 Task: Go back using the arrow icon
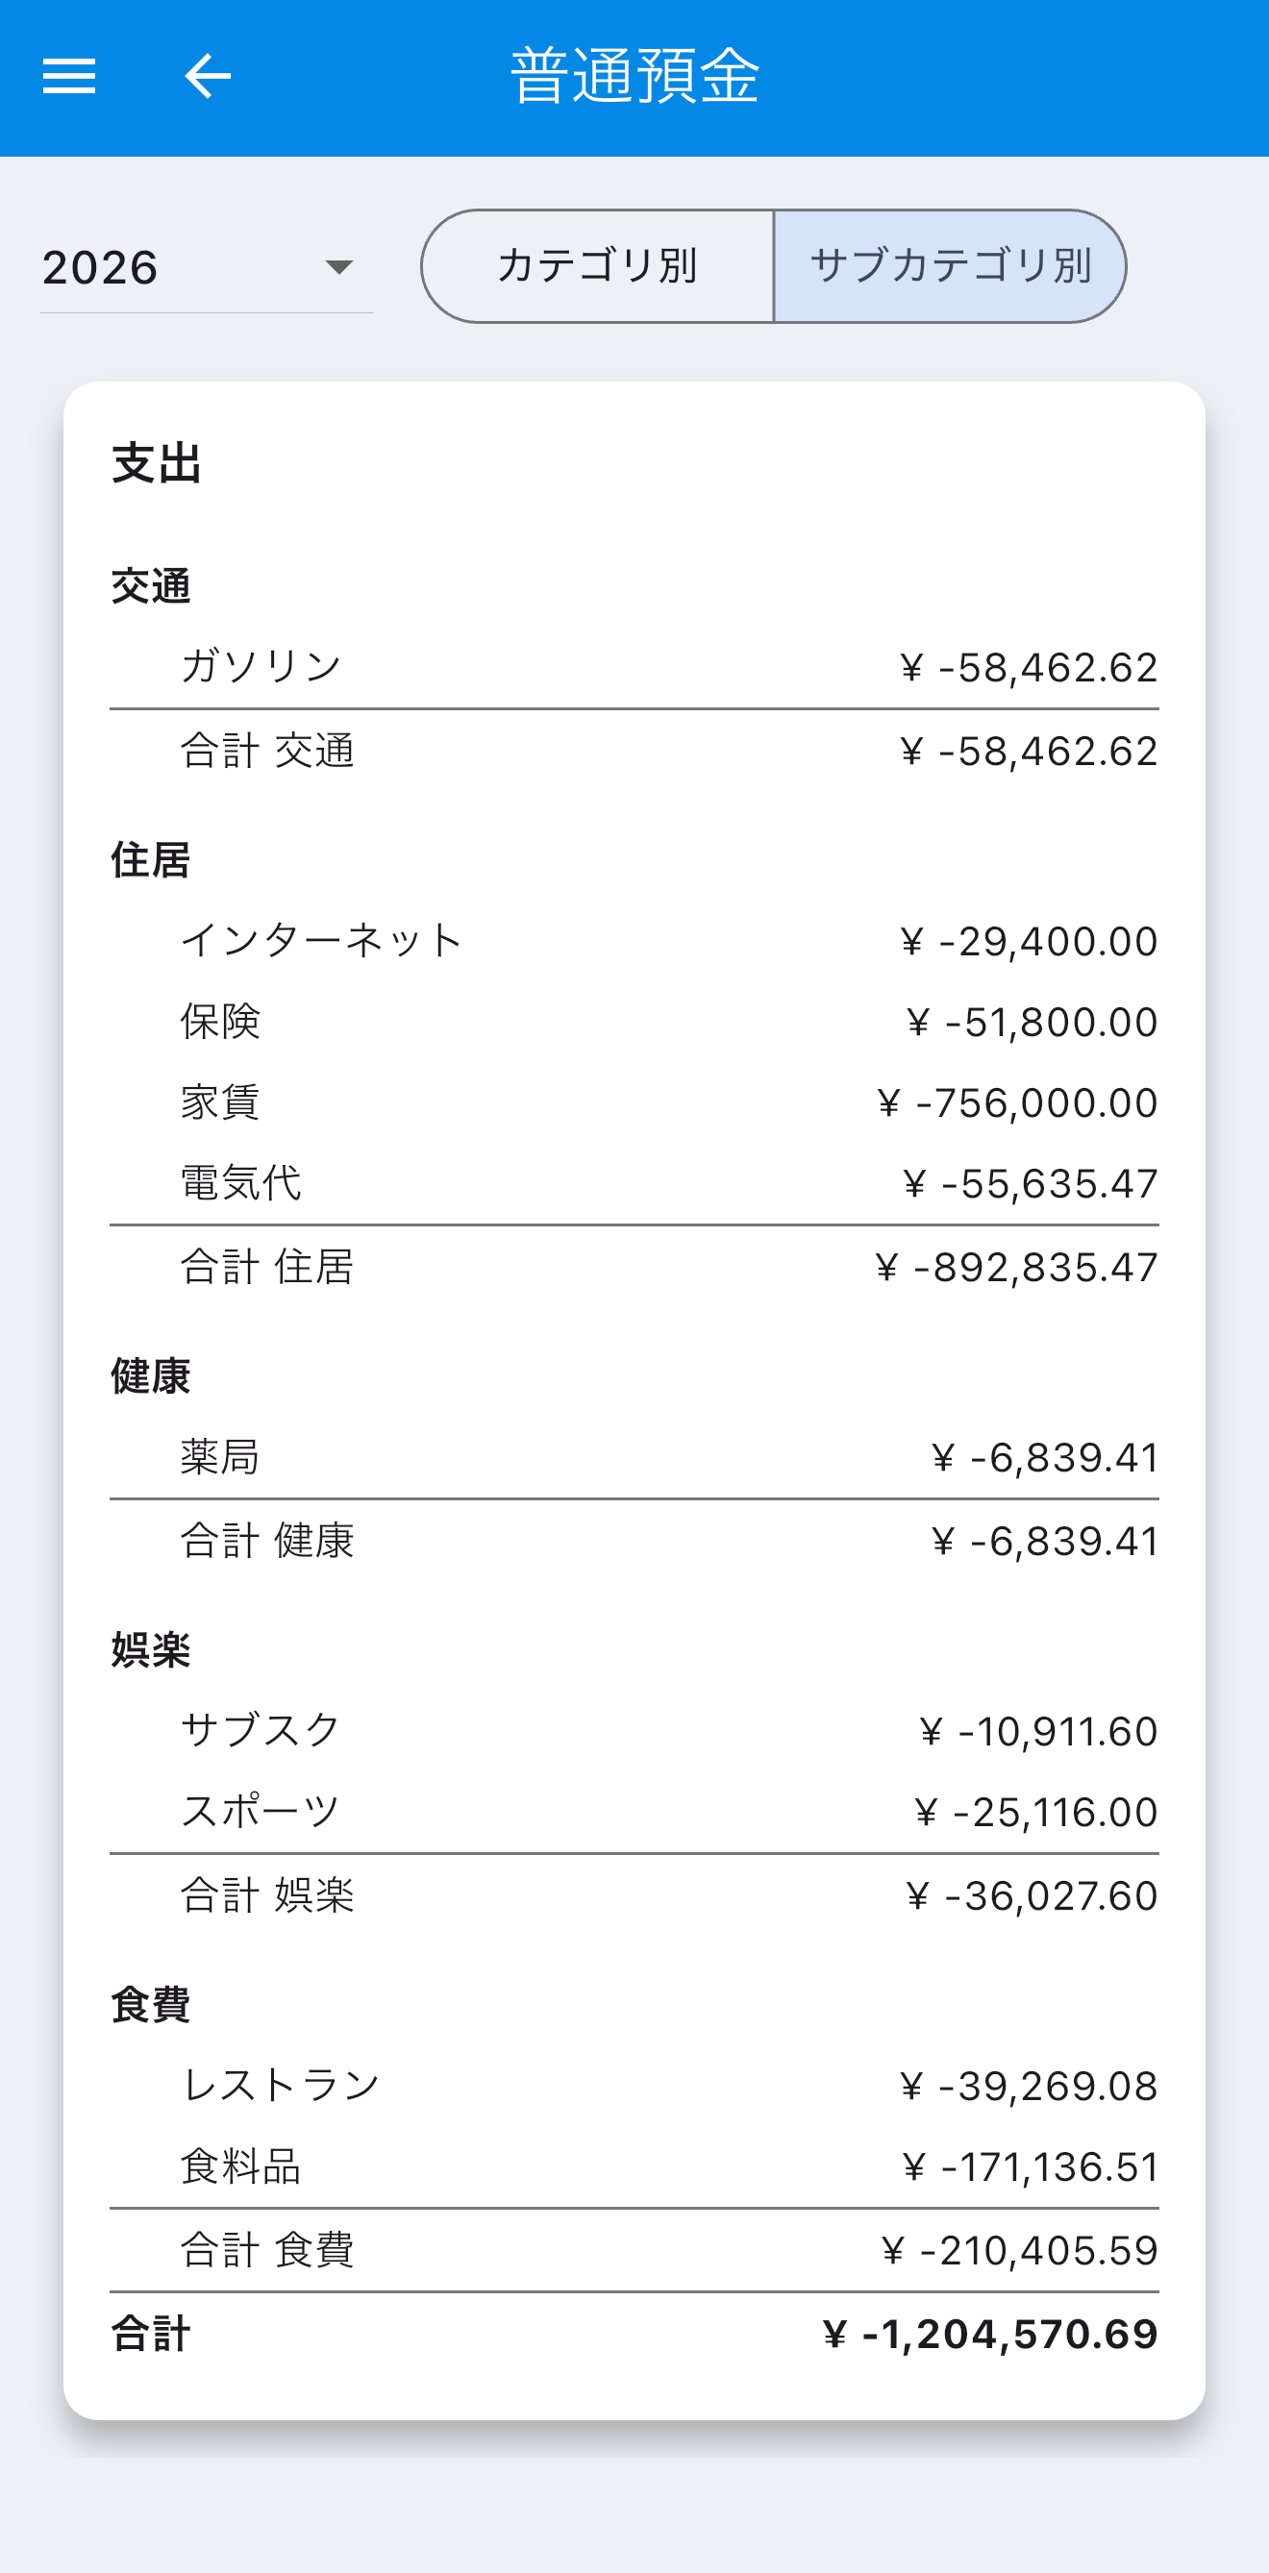208,76
